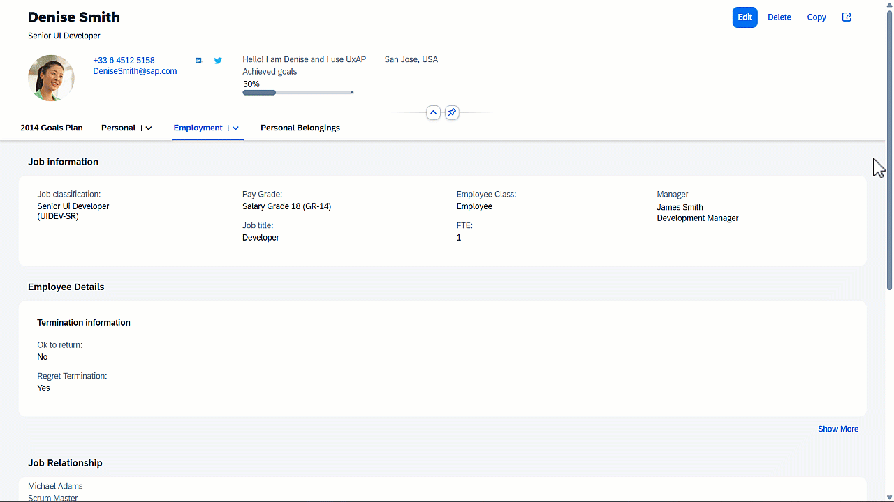
Task: Select the Employment tab
Action: tap(198, 128)
